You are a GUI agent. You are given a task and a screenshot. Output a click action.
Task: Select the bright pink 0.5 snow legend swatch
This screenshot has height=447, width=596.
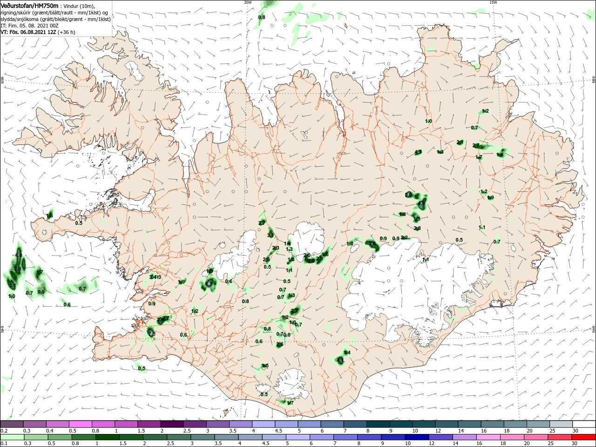pyautogui.click(x=80, y=424)
